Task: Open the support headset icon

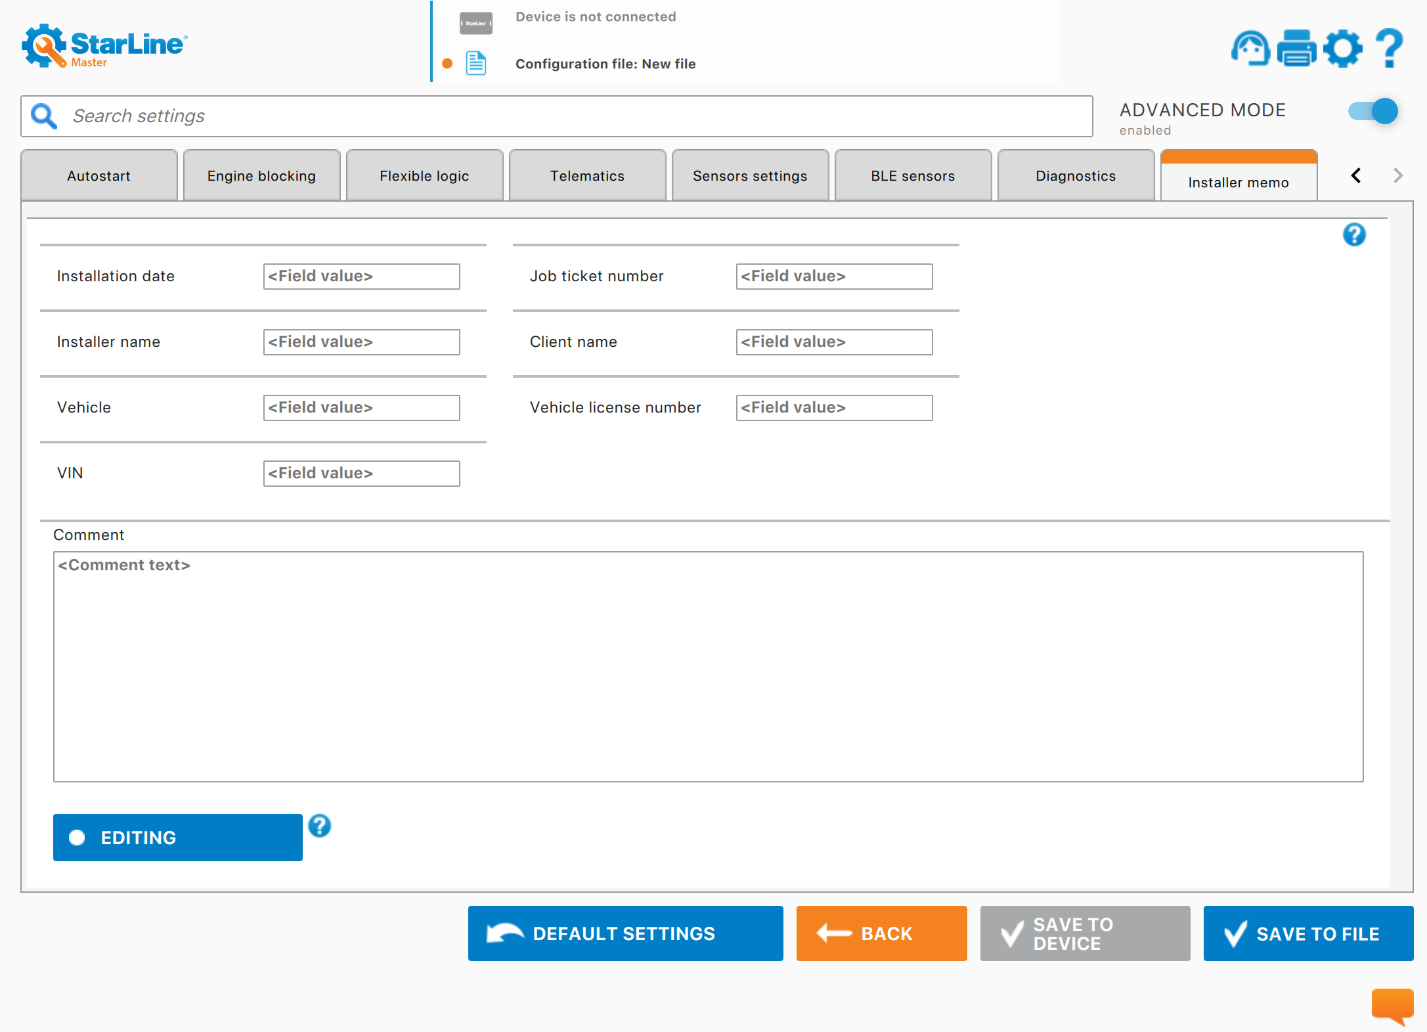Action: 1250,48
